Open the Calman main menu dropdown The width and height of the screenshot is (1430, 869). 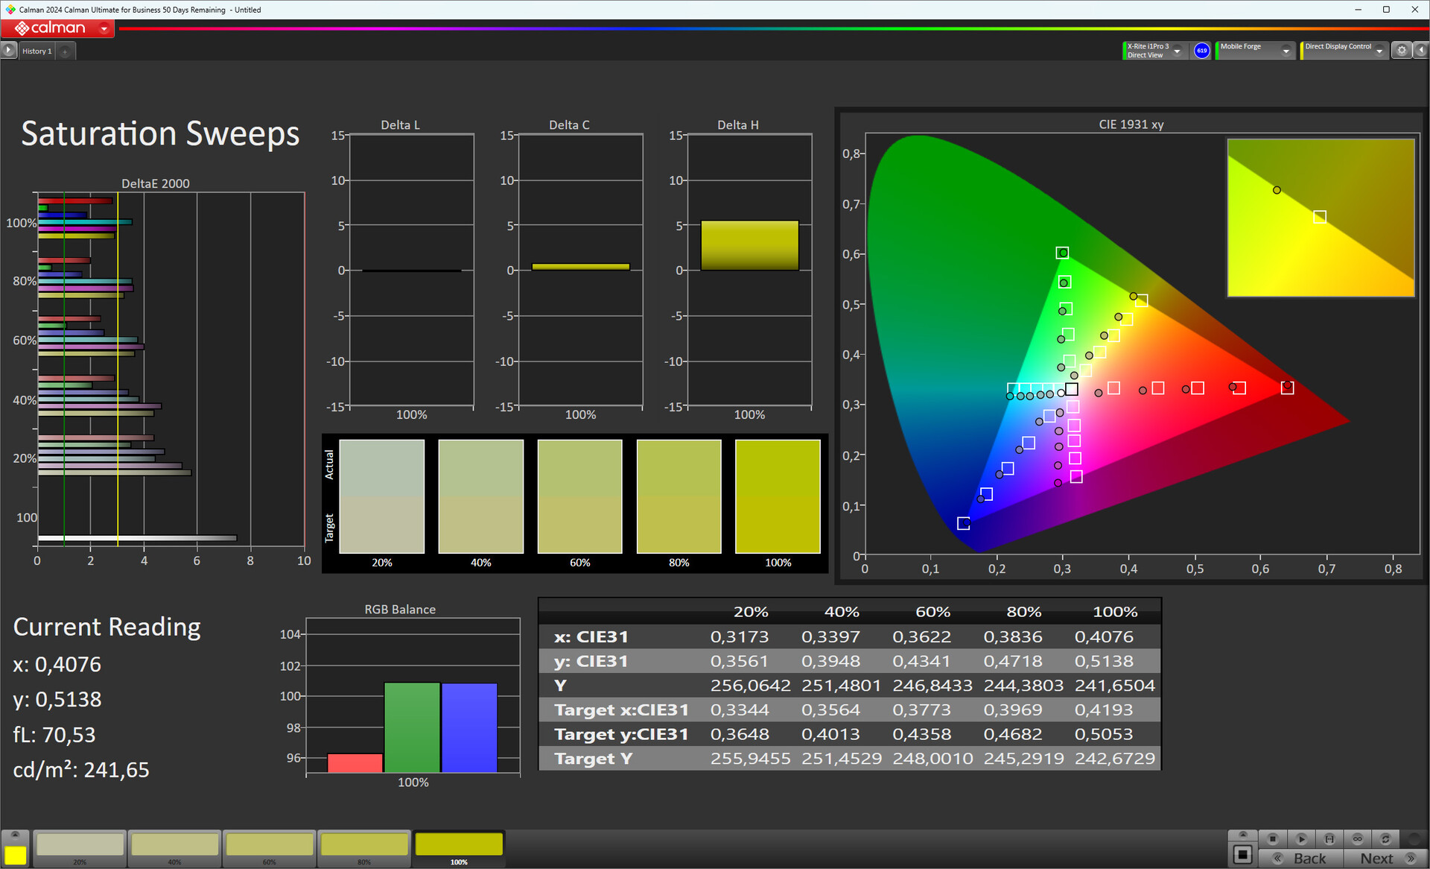(x=104, y=28)
